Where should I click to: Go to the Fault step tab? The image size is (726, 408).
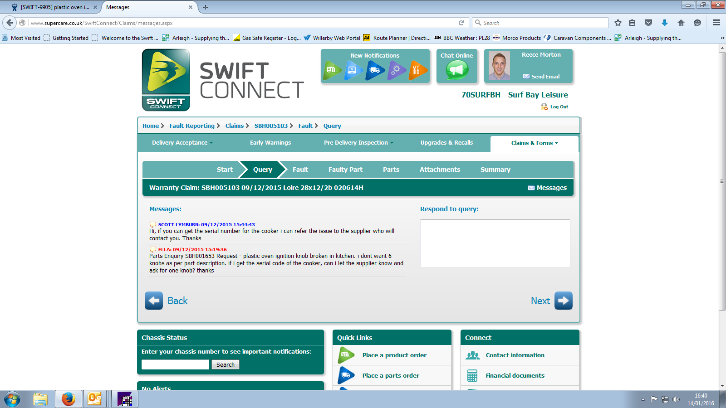300,170
